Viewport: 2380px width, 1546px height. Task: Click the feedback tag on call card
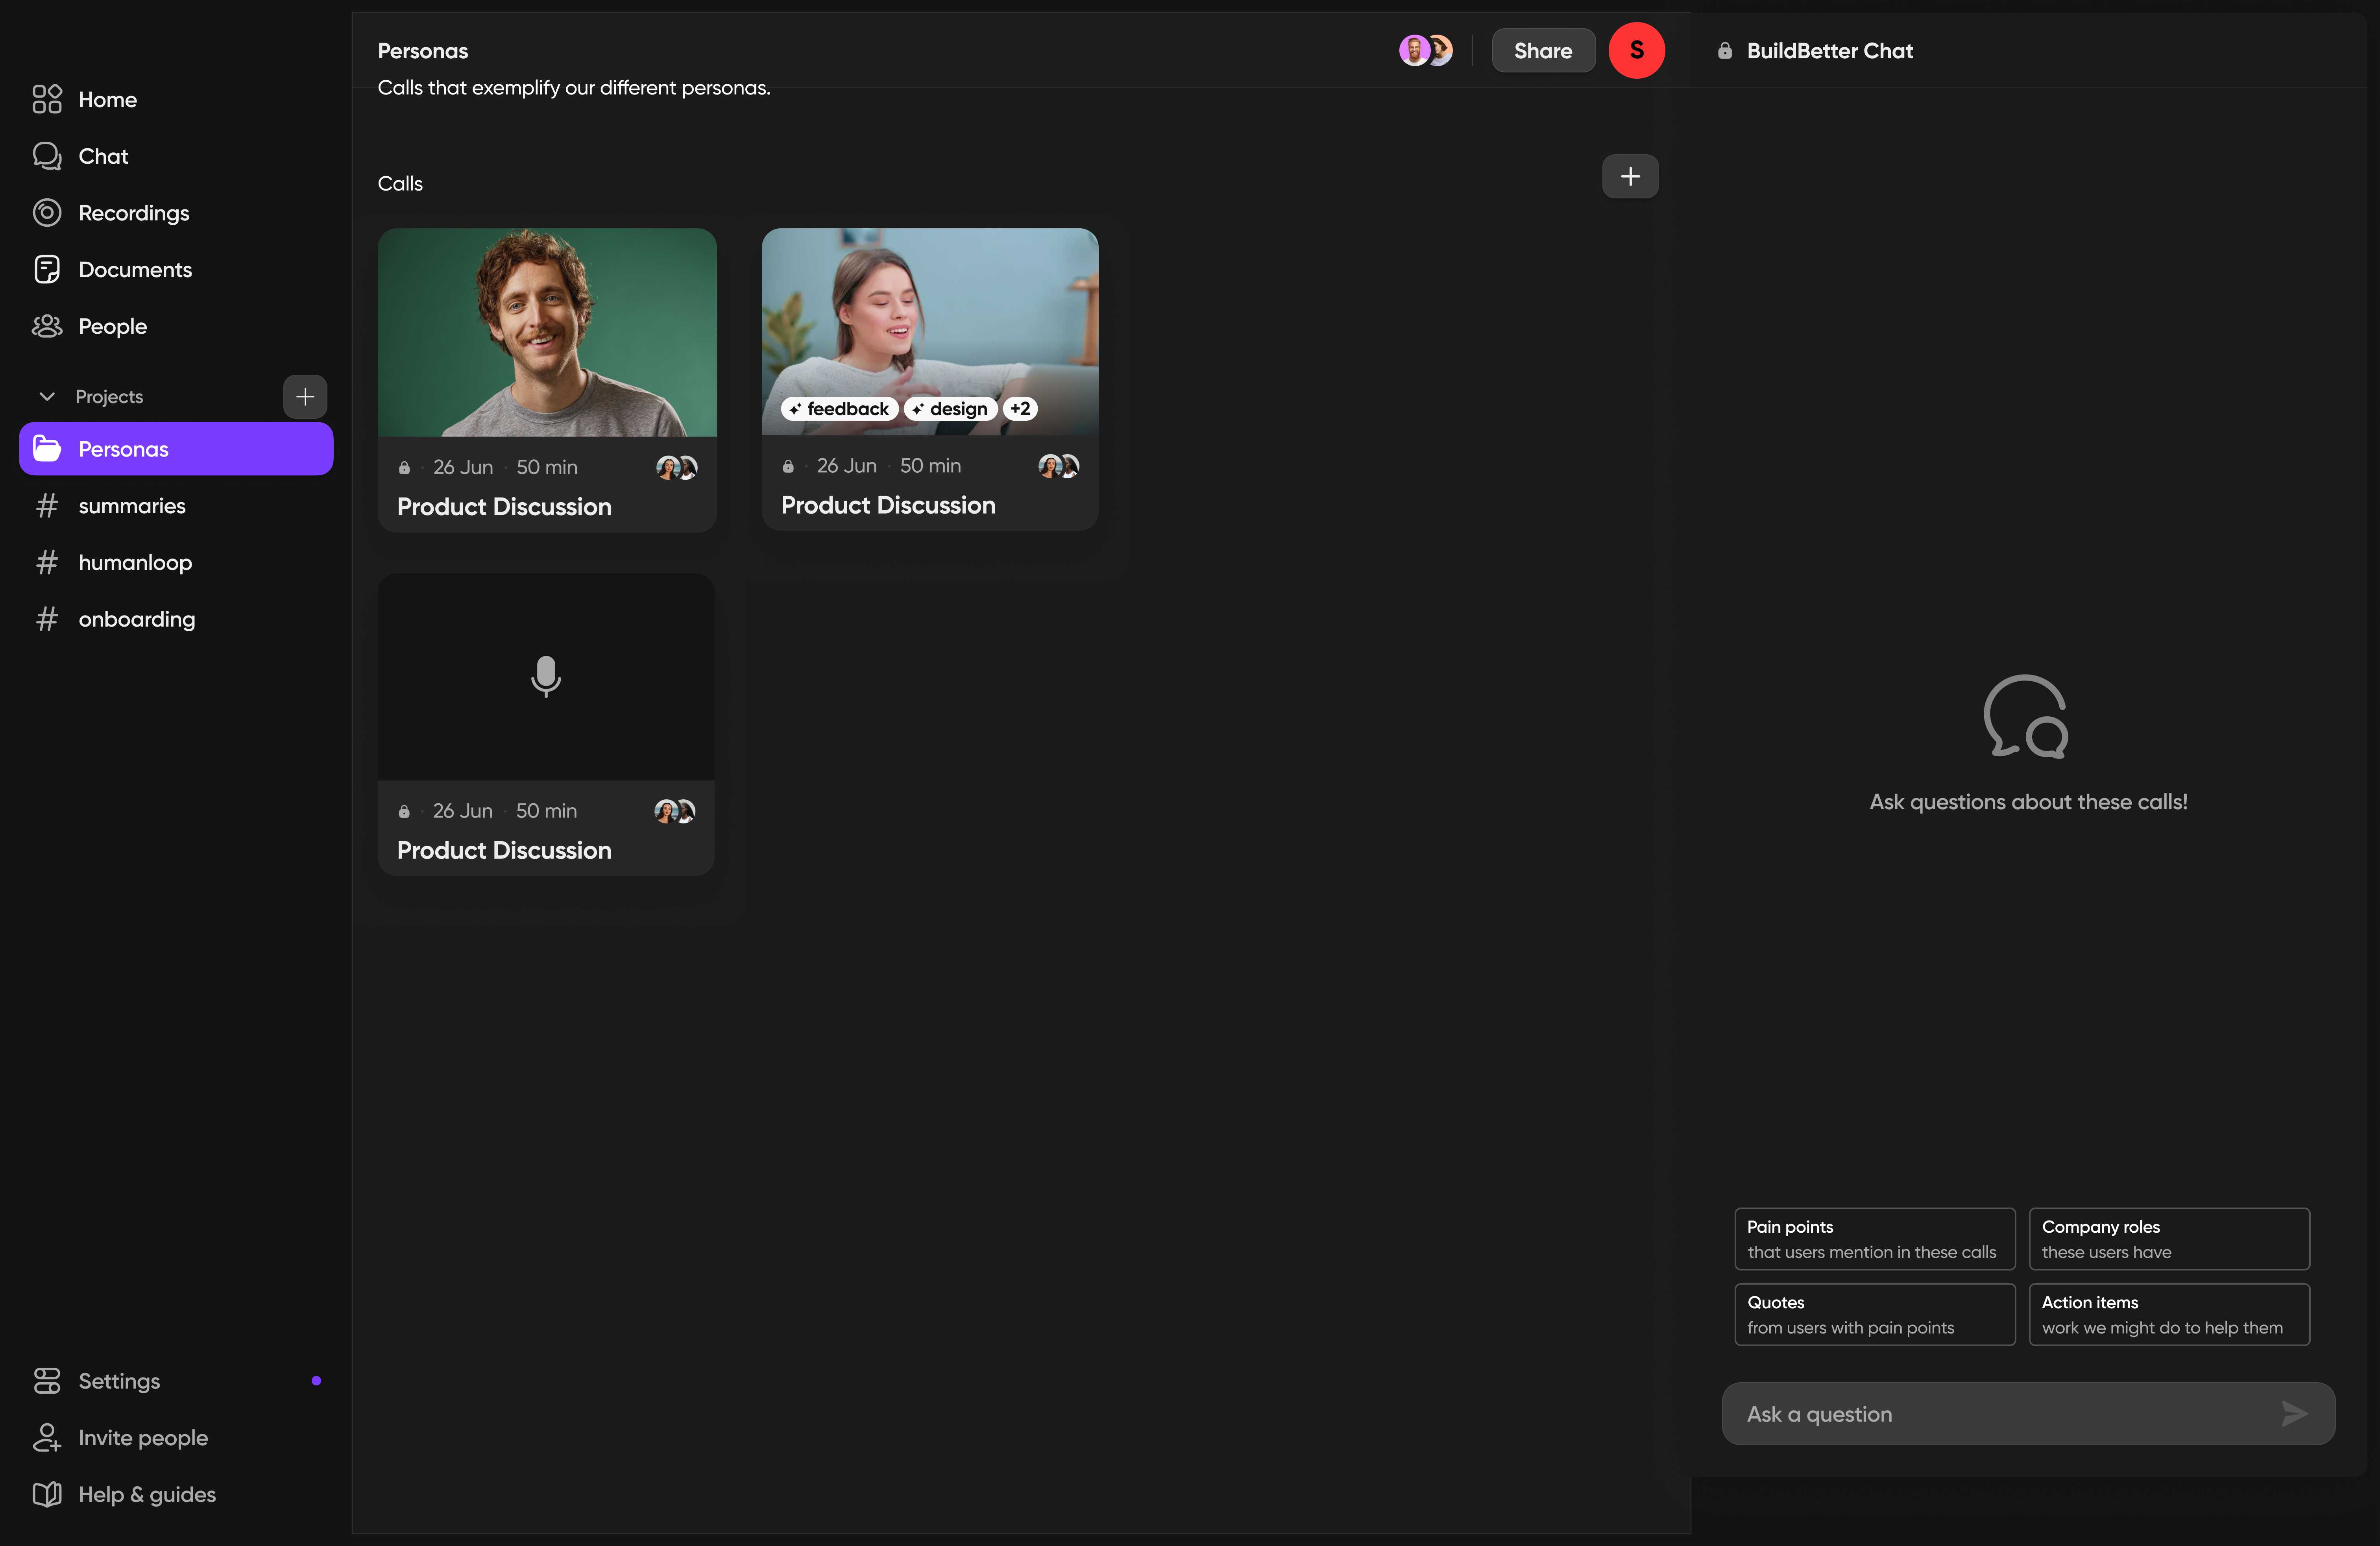839,409
